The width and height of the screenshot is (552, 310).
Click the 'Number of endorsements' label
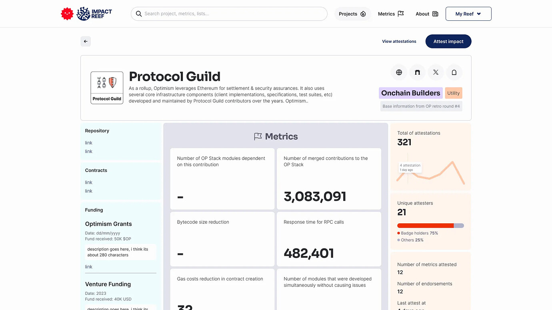[425, 284]
